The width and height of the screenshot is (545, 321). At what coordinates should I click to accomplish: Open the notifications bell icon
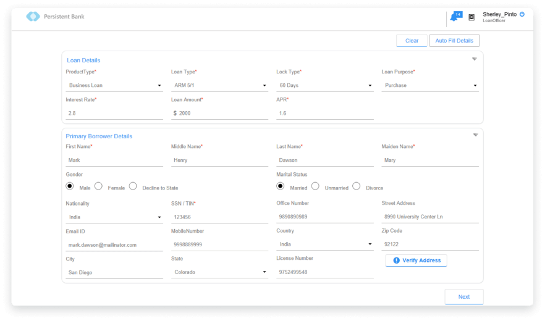pos(455,17)
